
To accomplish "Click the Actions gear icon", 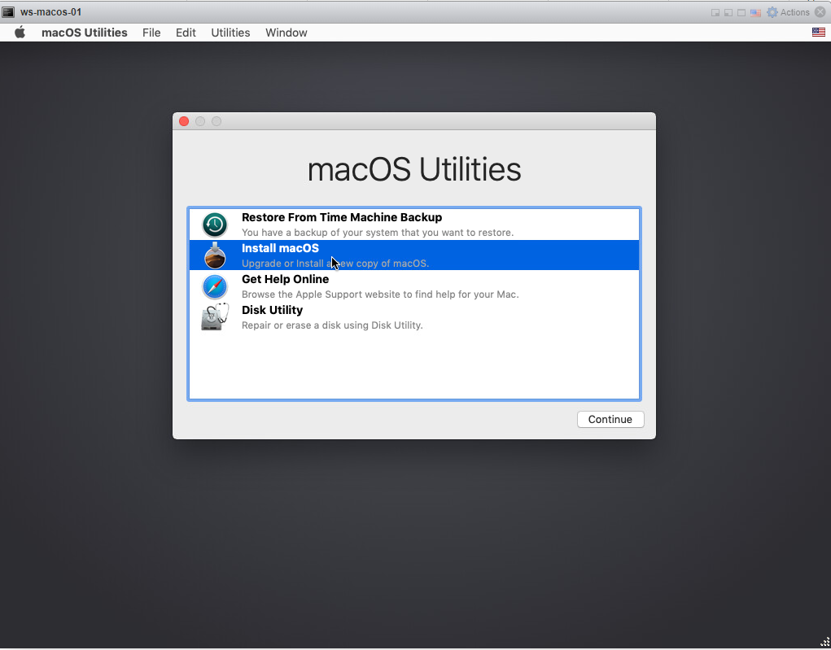I will click(772, 12).
